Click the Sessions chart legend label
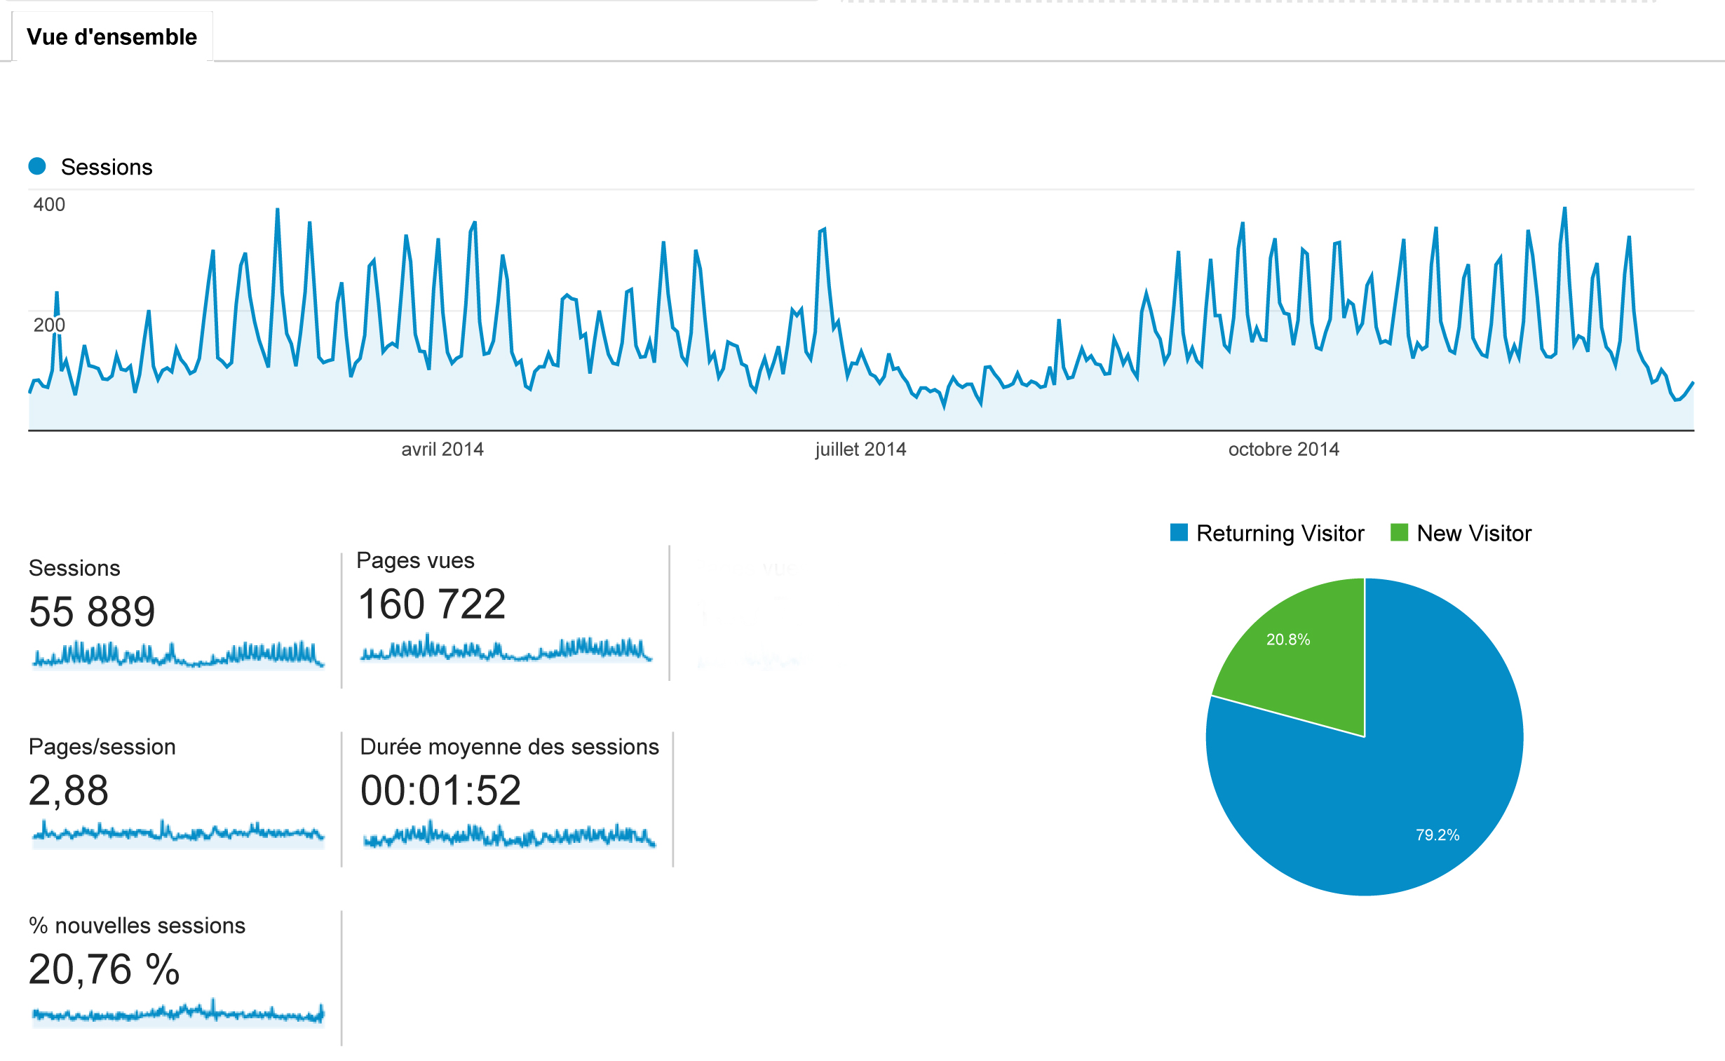Viewport: 1725px width, 1061px height. 106,167
